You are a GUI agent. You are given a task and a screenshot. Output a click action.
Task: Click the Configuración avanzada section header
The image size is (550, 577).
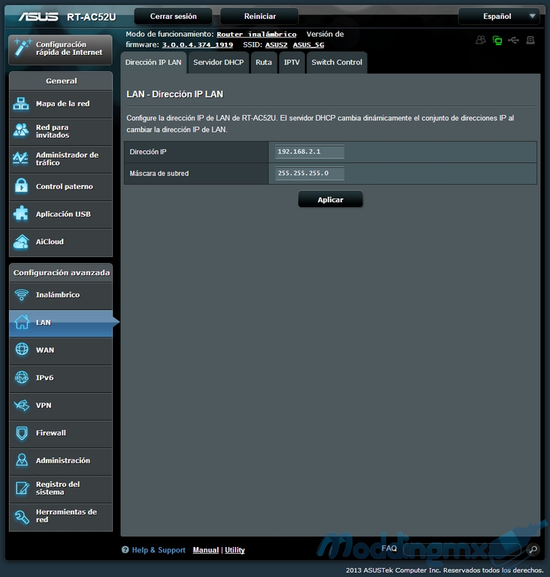point(61,273)
